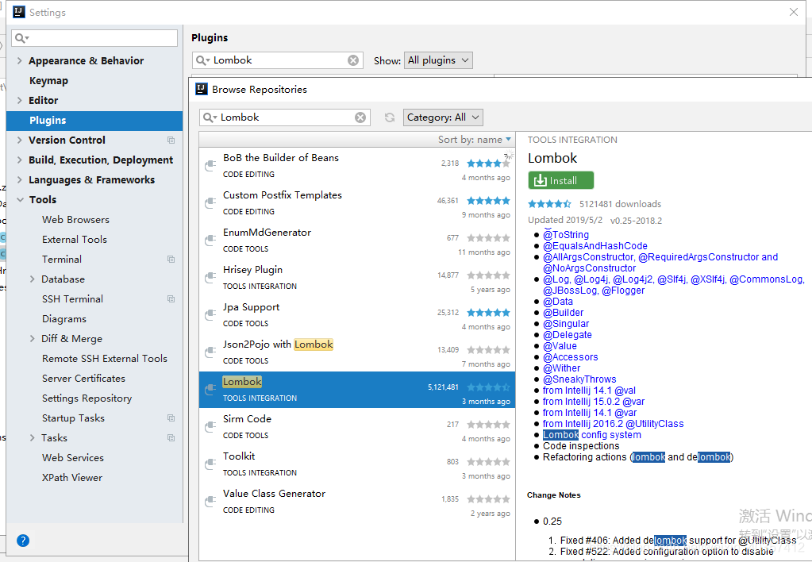
Task: Click the plugin icon for Custom Postfix Templates
Action: pos(210,203)
